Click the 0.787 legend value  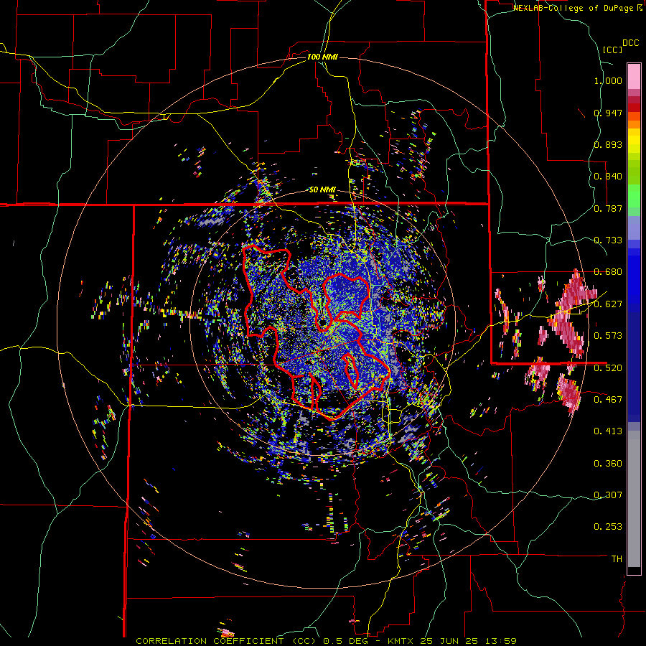[x=608, y=208]
